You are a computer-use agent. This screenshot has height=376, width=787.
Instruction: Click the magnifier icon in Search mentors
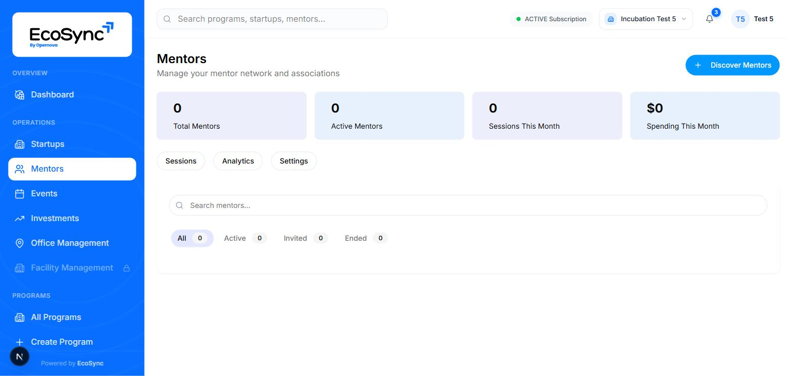pyautogui.click(x=179, y=205)
